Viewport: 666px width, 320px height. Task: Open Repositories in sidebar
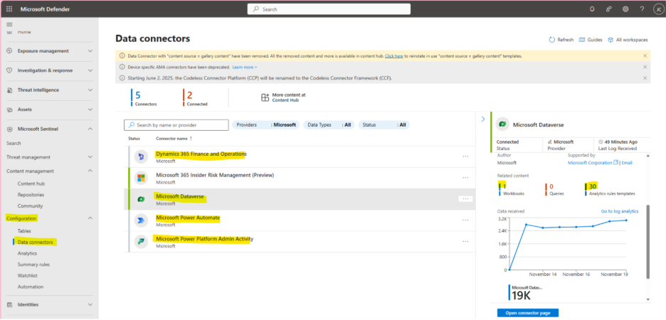point(31,195)
